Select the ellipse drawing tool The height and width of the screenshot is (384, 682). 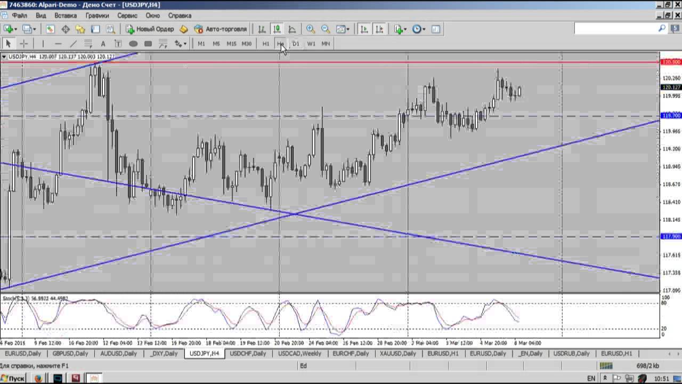click(x=133, y=44)
